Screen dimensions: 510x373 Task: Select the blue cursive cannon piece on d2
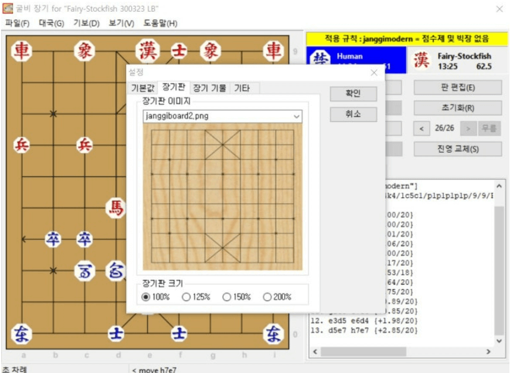[116, 271]
